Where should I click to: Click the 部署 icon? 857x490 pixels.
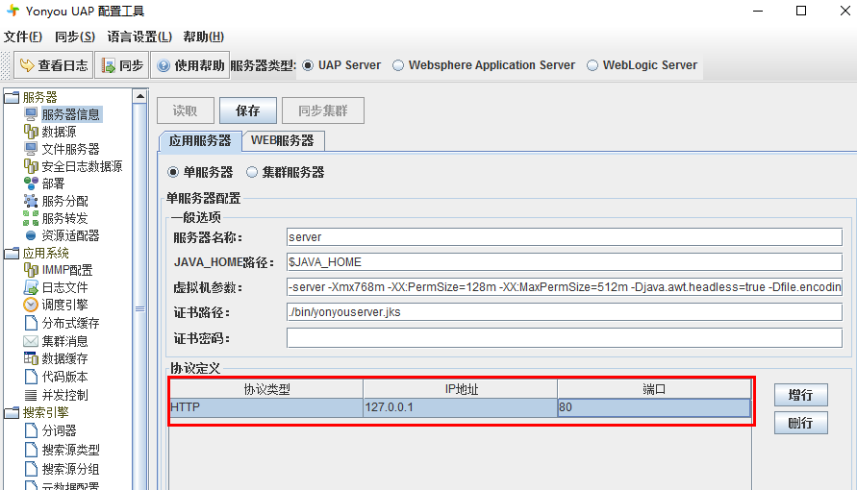point(31,184)
